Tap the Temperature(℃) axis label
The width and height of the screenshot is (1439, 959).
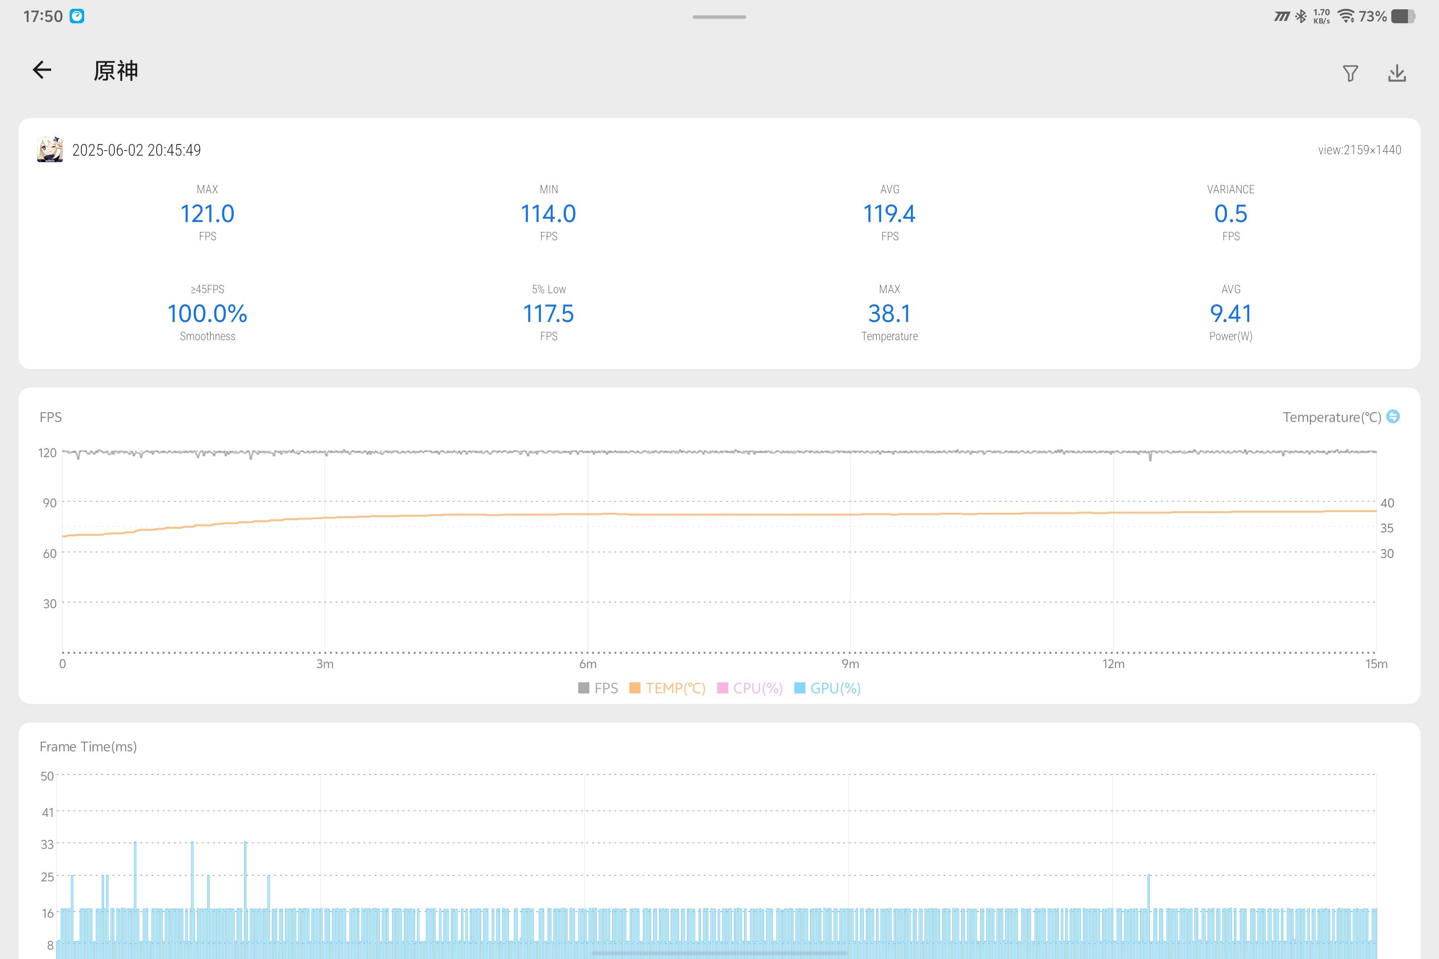(x=1332, y=417)
